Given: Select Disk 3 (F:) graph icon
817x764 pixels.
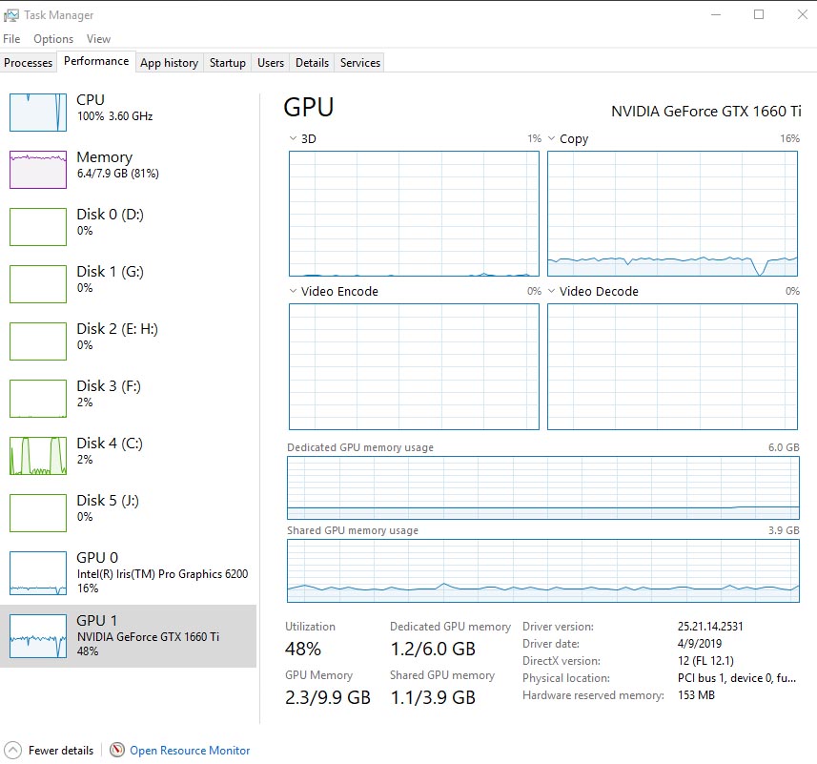Looking at the screenshot, I should click(38, 398).
